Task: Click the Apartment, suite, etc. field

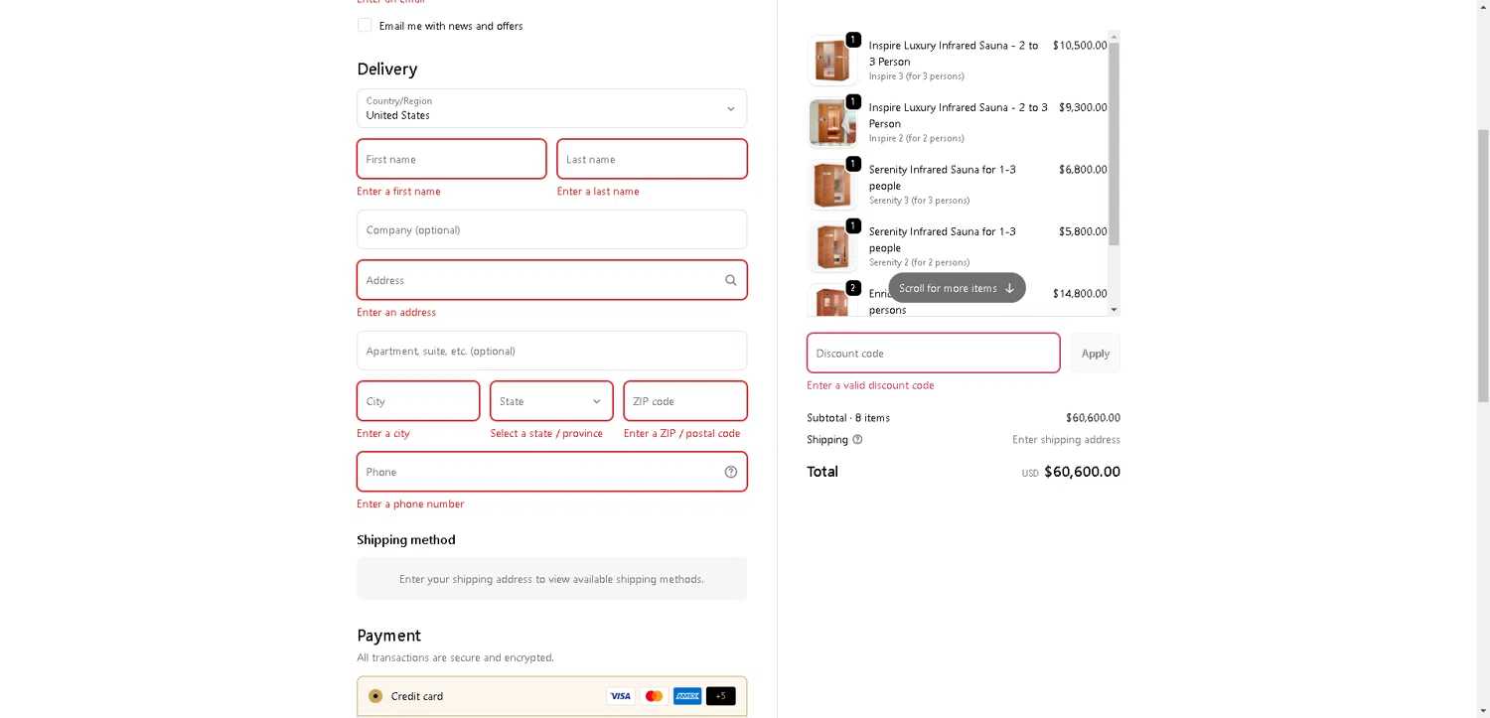Action: coord(551,351)
